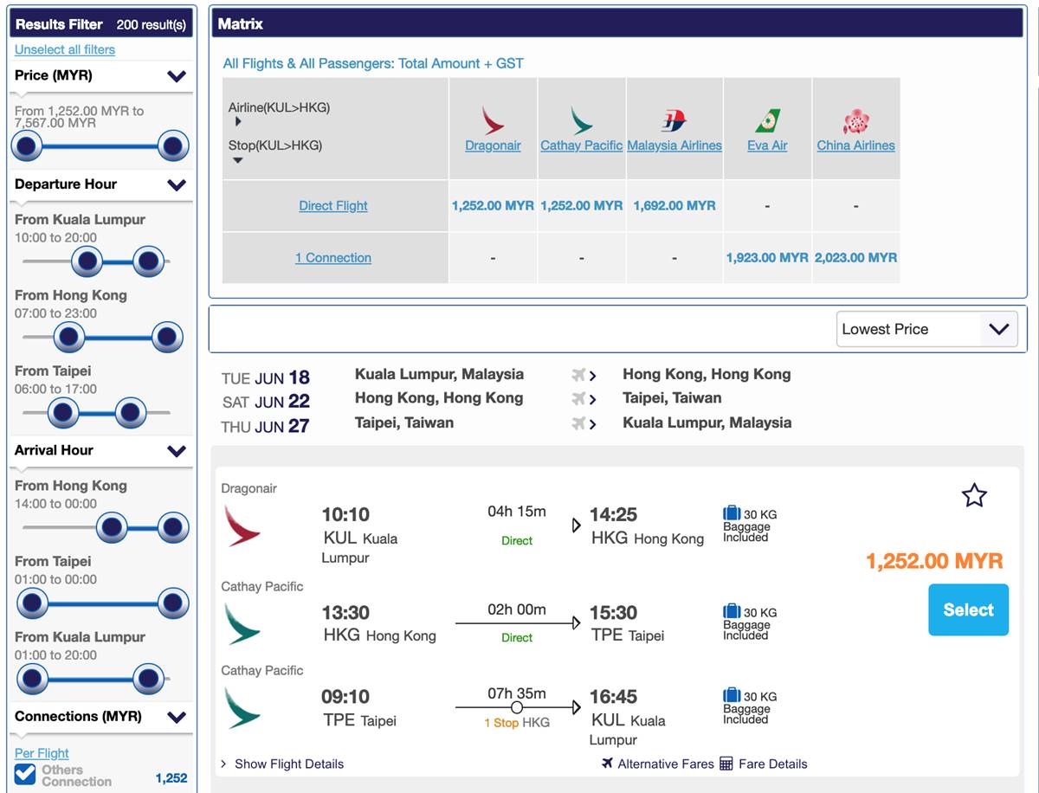Viewport: 1039px width, 793px height.
Task: Click the Dragonair logo in the matrix header
Action: [493, 120]
